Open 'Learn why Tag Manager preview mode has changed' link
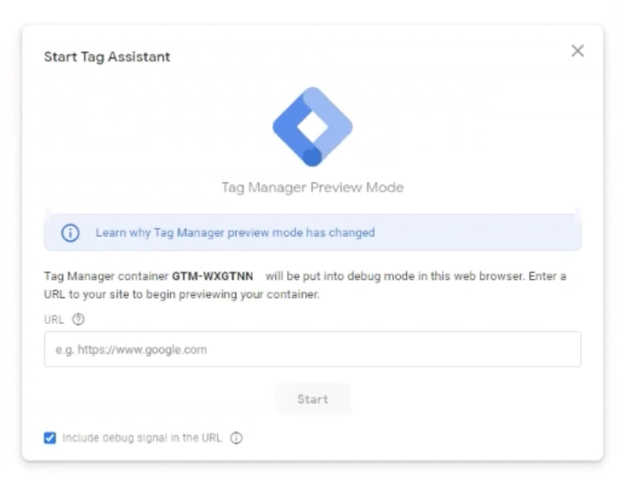 [x=235, y=233]
